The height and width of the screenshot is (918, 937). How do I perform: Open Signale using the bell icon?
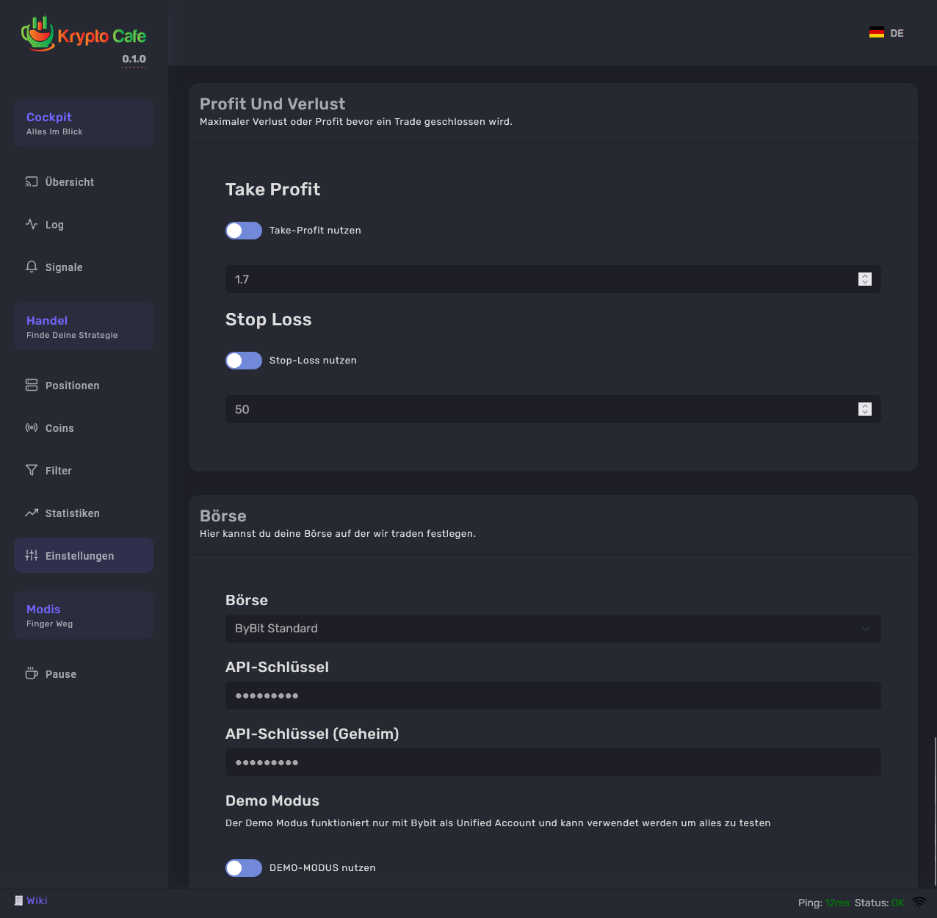[32, 267]
